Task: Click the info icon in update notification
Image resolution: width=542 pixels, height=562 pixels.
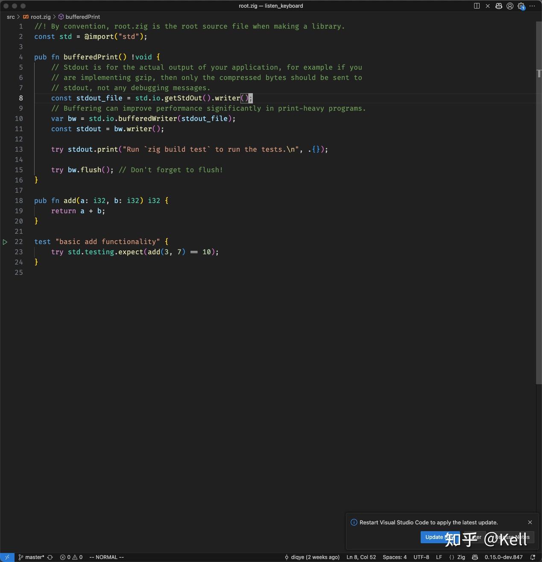Action: tap(354, 522)
